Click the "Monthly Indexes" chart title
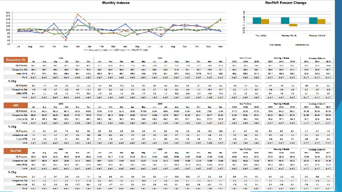Image resolution: width=342 pixels, height=192 pixels. [116, 3]
